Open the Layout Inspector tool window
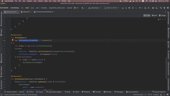The image size is (170, 96). point(159,92)
